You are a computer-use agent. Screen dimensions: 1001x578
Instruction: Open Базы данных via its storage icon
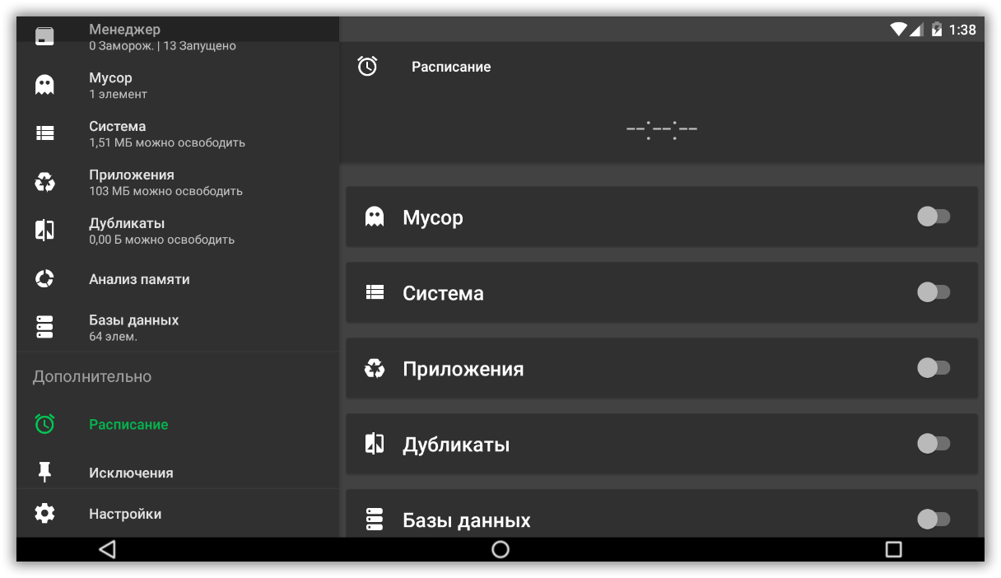[44, 327]
